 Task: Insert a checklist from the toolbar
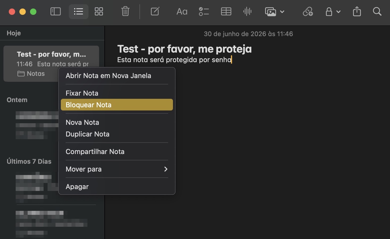pyautogui.click(x=204, y=11)
